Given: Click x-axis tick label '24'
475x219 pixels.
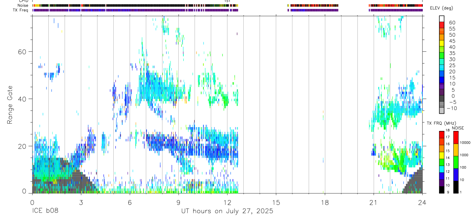Looking at the screenshot, I should pyautogui.click(x=422, y=202).
